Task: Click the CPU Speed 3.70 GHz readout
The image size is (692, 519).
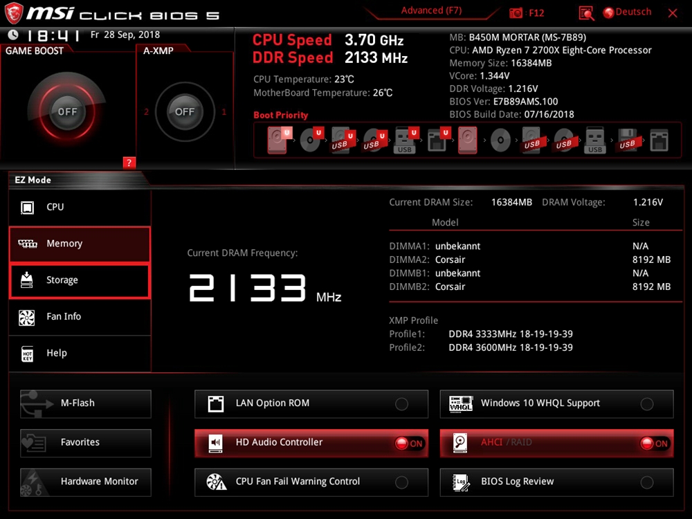Action: pos(328,40)
